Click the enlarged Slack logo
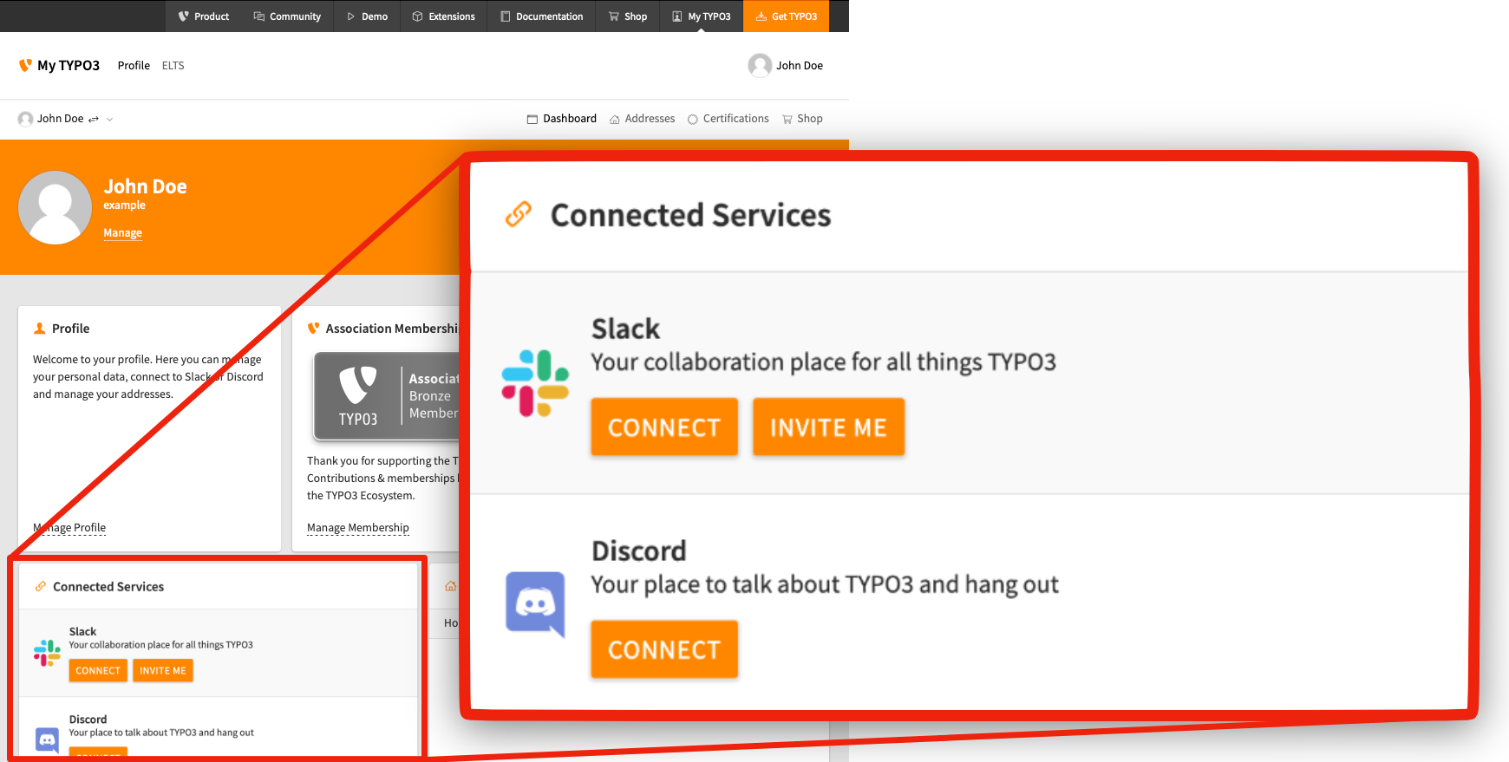1509x762 pixels. click(535, 383)
